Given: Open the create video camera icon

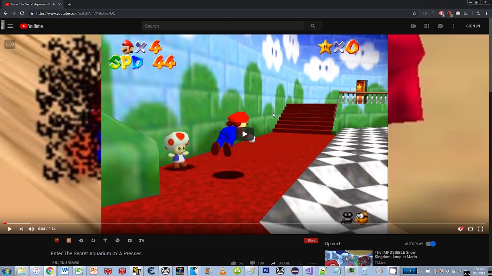Looking at the screenshot, I should pyautogui.click(x=413, y=26).
